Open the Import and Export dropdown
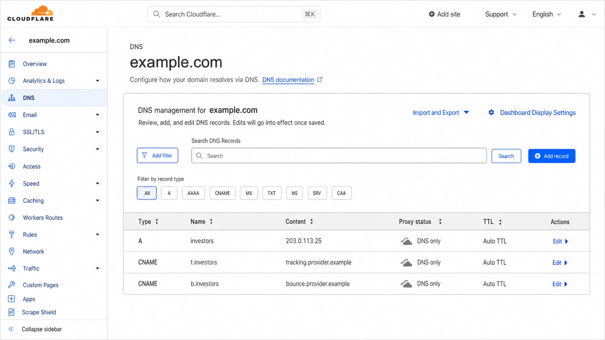605x340 pixels. pyautogui.click(x=441, y=112)
